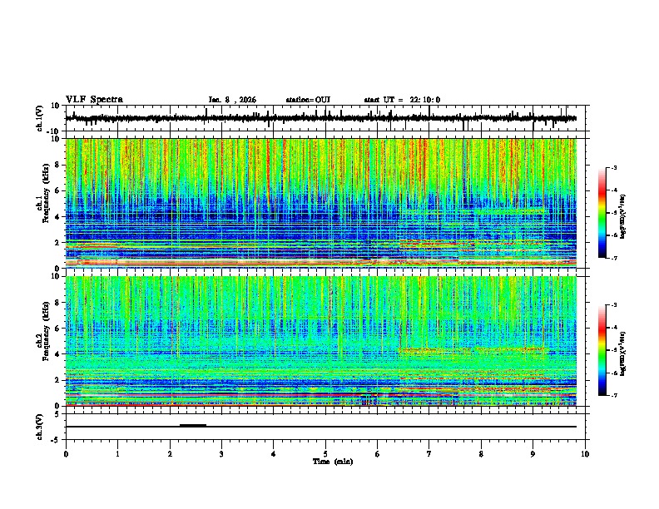659x509 pixels.
Task: Click ch.1 spectrogram frequency tick "8"
Action: tap(58, 165)
